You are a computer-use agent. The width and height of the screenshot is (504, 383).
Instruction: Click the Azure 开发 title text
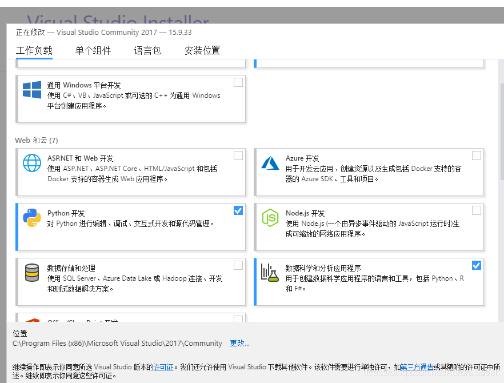point(302,158)
